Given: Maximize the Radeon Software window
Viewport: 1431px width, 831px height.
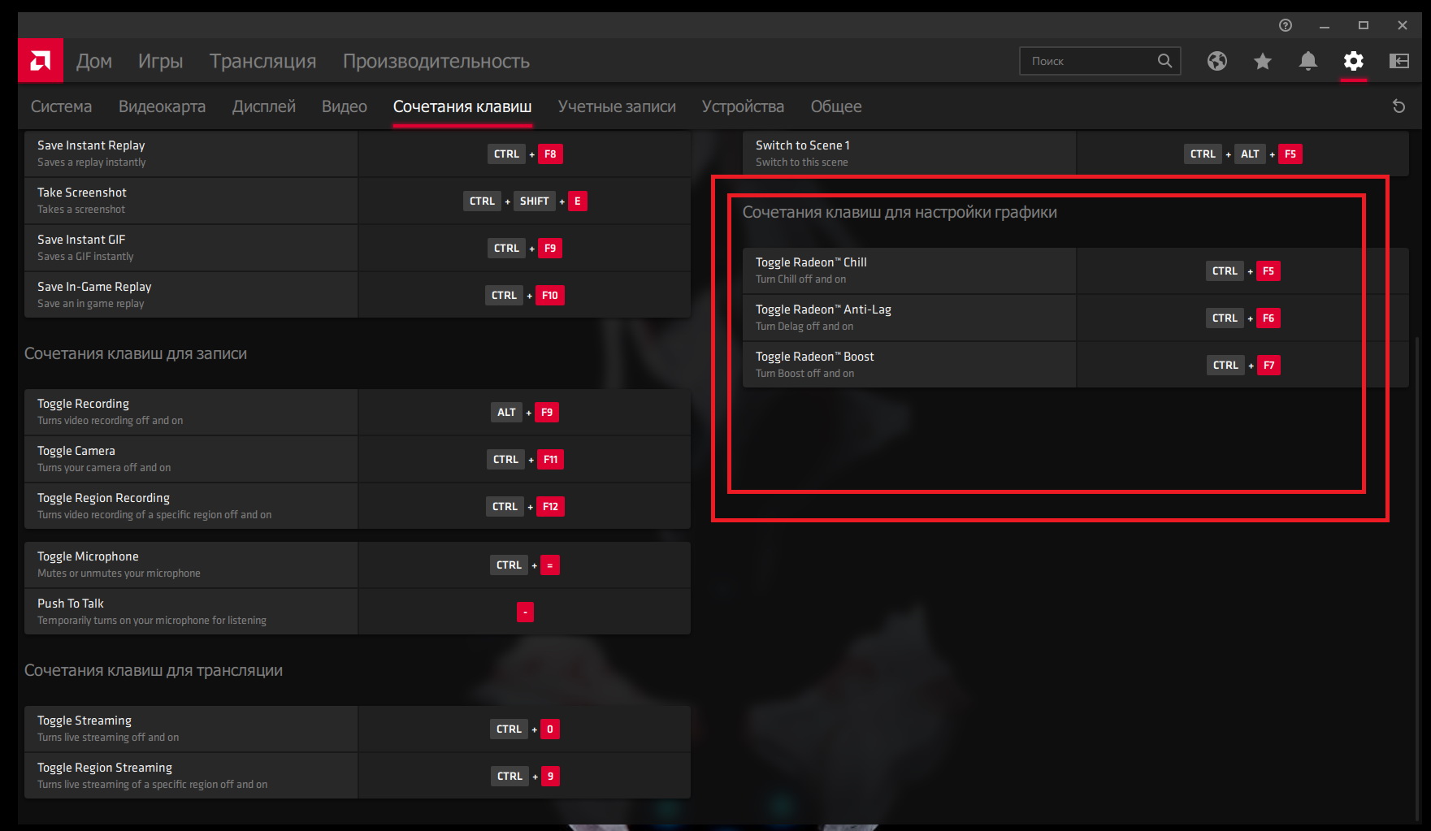Looking at the screenshot, I should (x=1364, y=25).
